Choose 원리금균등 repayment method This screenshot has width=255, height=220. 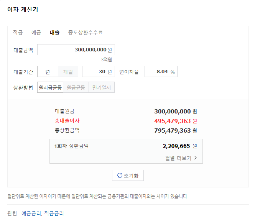[x=50, y=87]
